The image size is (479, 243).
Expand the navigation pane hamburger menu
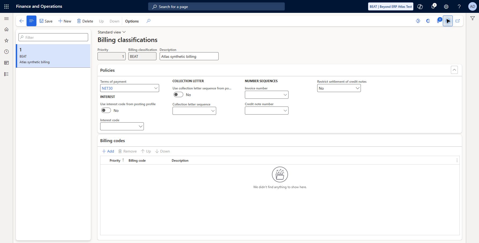(6, 19)
